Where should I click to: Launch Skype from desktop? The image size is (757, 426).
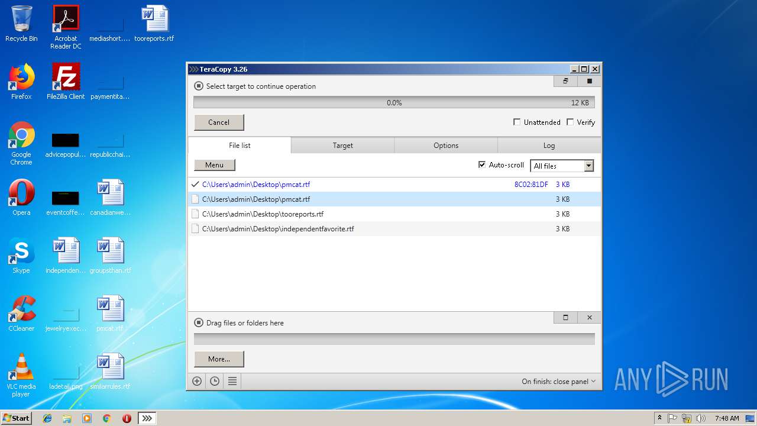[21, 256]
